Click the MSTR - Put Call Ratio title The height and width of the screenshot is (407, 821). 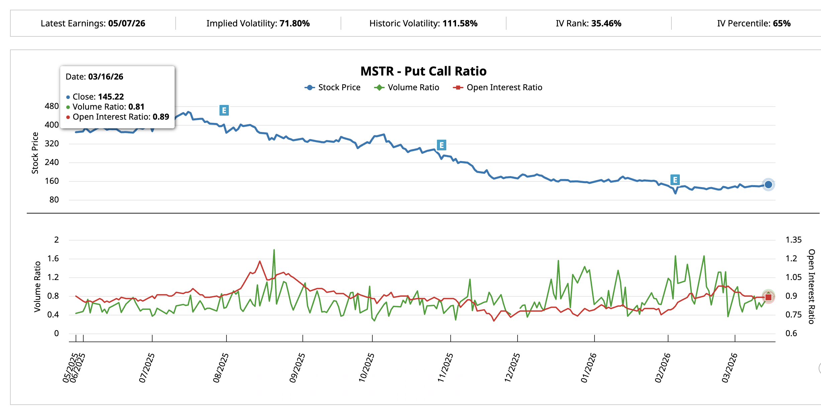tap(423, 71)
